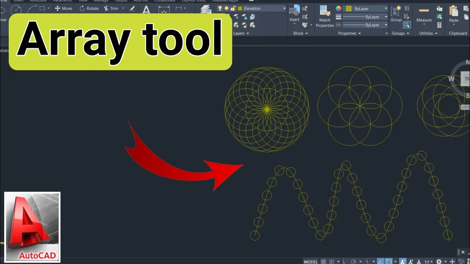Image resolution: width=470 pixels, height=264 pixels.
Task: Click the MODEL space button
Action: point(311,261)
